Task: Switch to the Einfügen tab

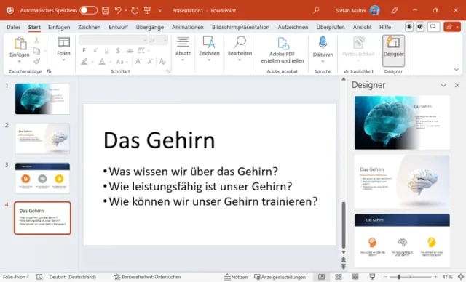Action: 59,27
